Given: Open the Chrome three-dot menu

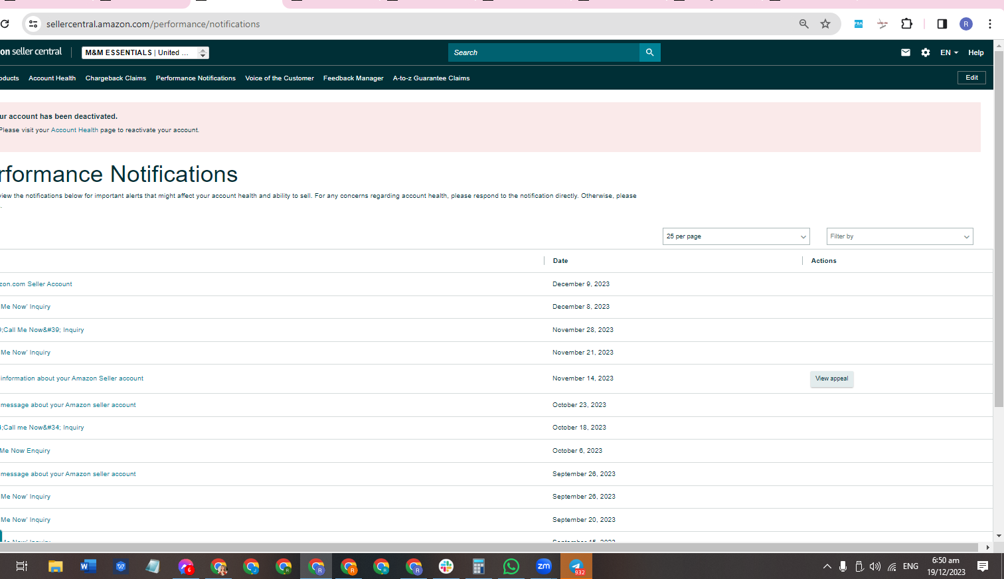Looking at the screenshot, I should [990, 24].
